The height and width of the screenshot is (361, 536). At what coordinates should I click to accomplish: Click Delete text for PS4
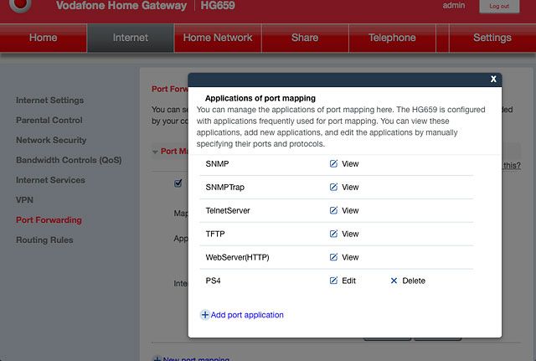(x=414, y=281)
